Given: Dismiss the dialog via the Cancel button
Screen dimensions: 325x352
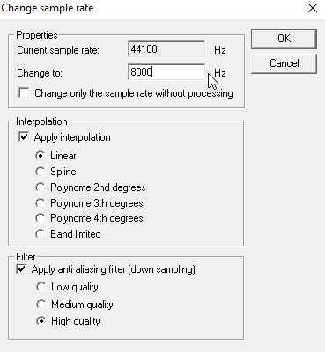Looking at the screenshot, I should tap(284, 63).
